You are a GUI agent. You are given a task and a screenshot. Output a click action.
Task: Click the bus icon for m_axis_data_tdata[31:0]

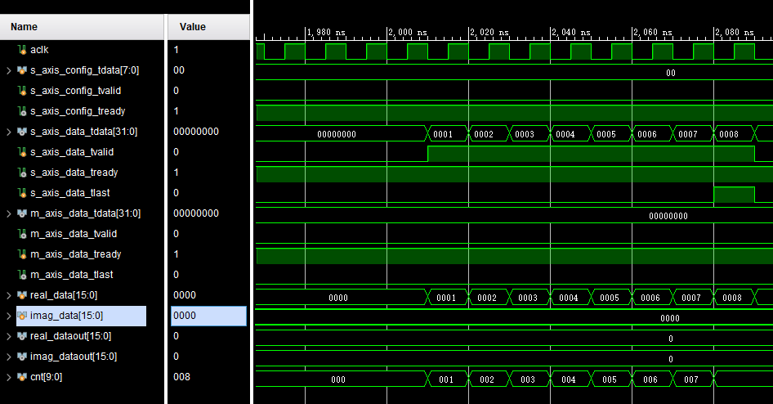click(22, 213)
